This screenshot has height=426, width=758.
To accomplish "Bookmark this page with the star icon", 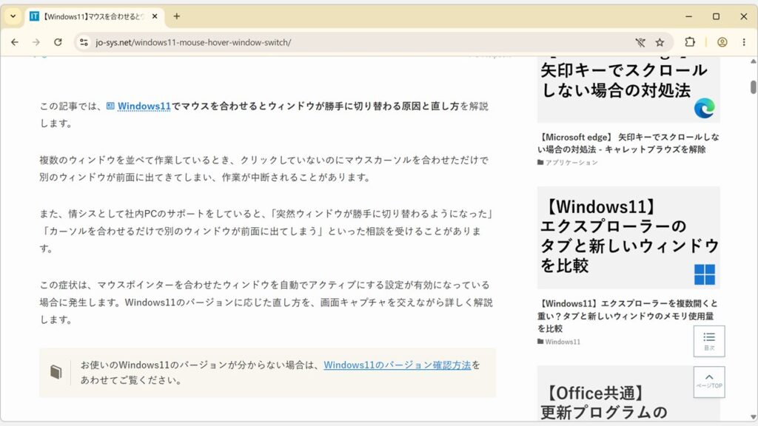I will (x=660, y=42).
